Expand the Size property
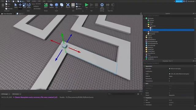196x110 pixels. click(x=144, y=100)
